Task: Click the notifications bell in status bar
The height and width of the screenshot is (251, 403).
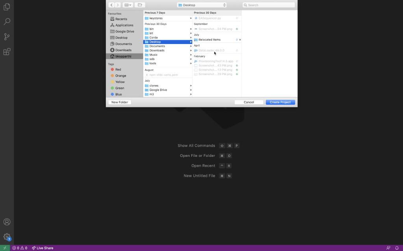Action: (x=397, y=248)
